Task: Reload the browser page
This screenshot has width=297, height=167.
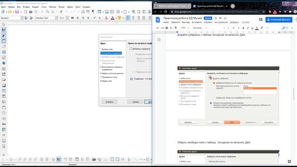Action: pyautogui.click(x=166, y=12)
